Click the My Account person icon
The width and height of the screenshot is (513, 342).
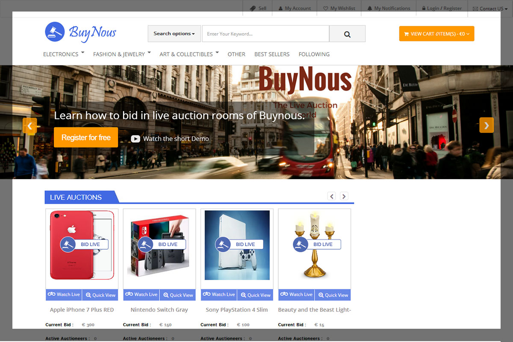[x=280, y=8]
